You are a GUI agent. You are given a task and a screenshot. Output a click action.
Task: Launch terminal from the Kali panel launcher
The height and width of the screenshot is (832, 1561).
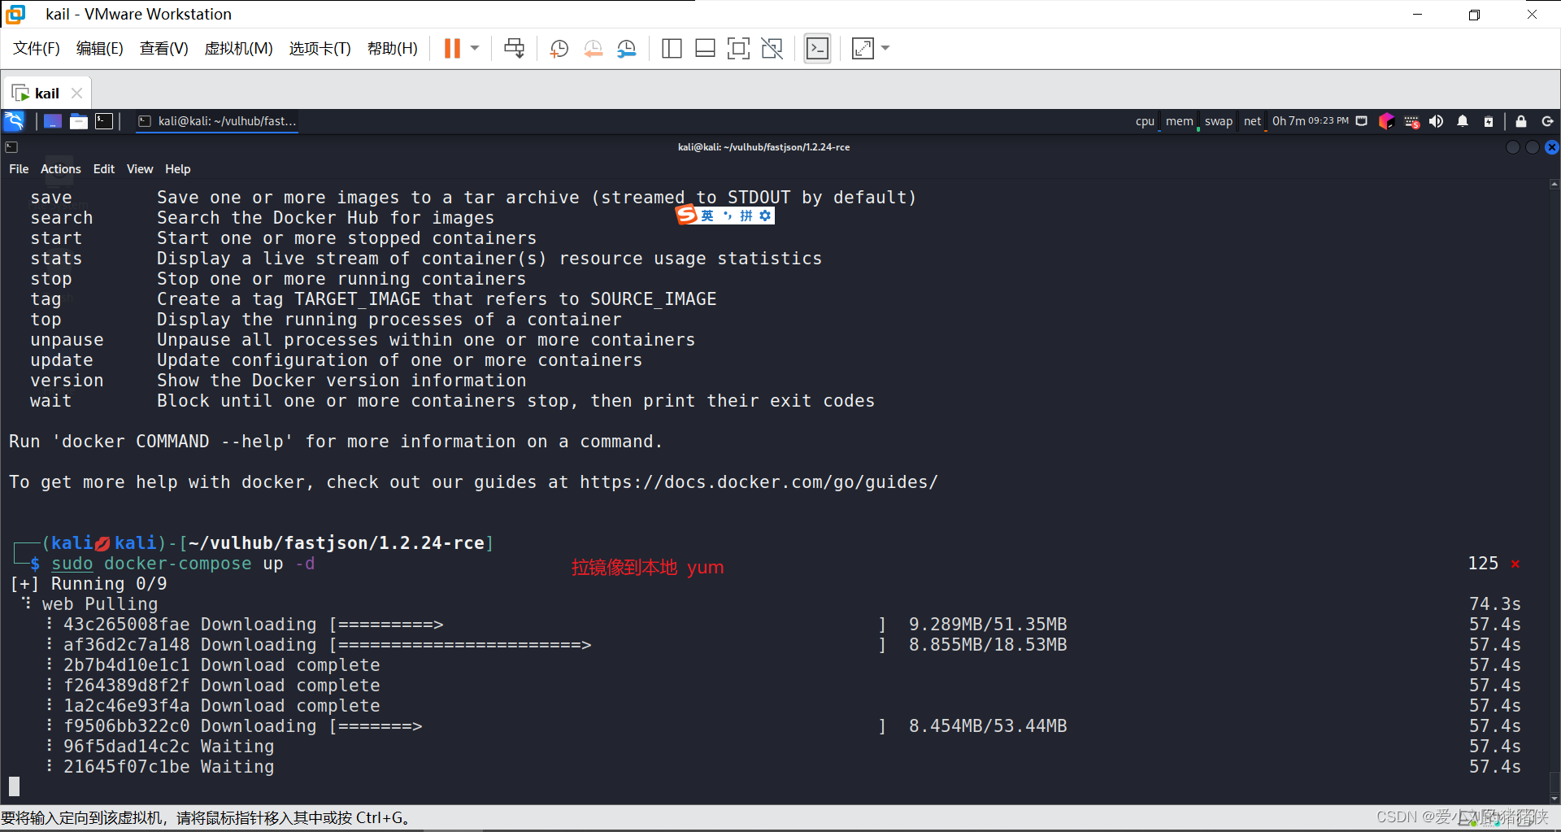(104, 121)
